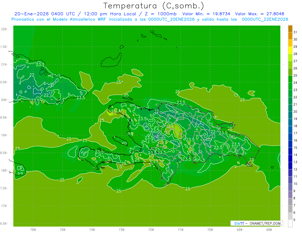Screen dimensions: 302x233
Task: Select the color bar value "5"
Action: [294, 220]
